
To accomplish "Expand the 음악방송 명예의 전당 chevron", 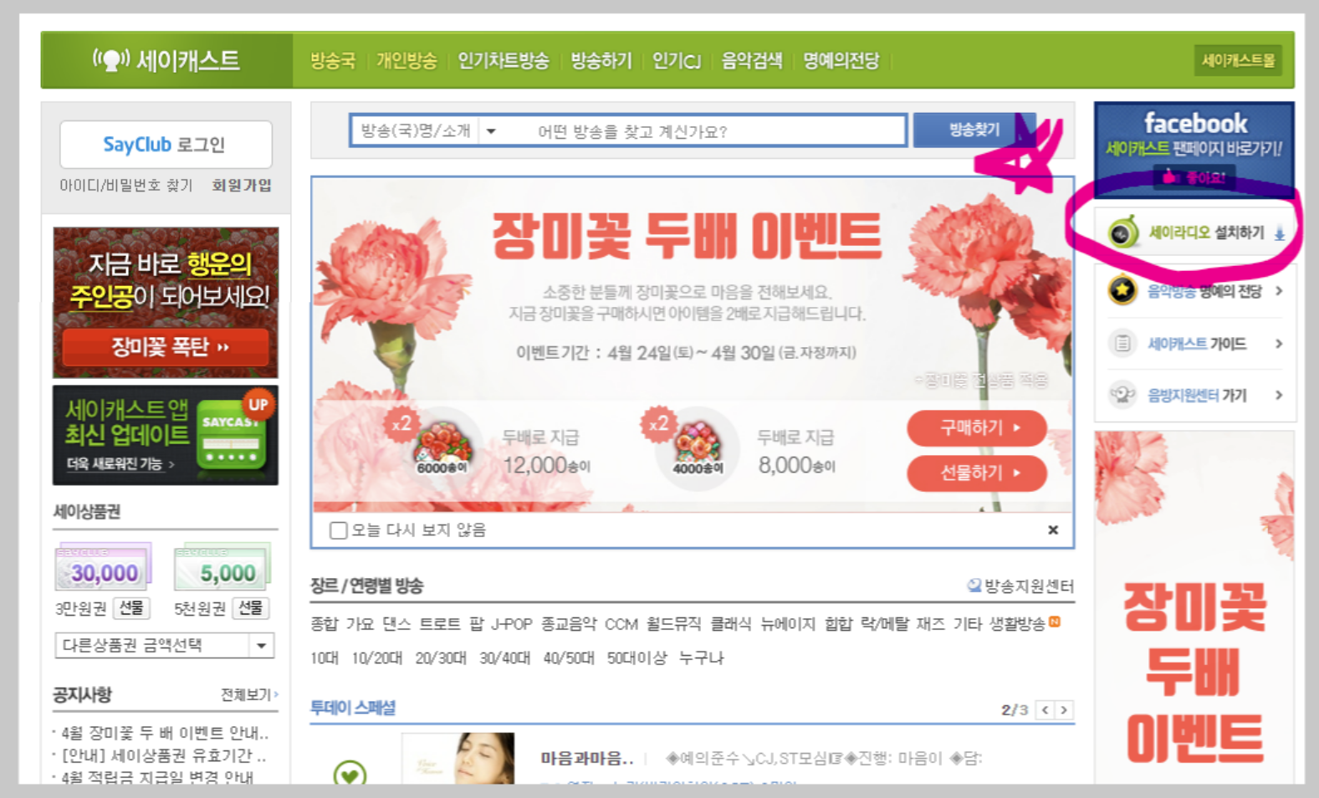I will click(x=1279, y=290).
